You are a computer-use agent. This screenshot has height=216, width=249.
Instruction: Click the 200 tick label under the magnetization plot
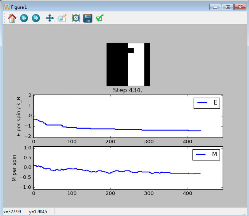coord(110,193)
